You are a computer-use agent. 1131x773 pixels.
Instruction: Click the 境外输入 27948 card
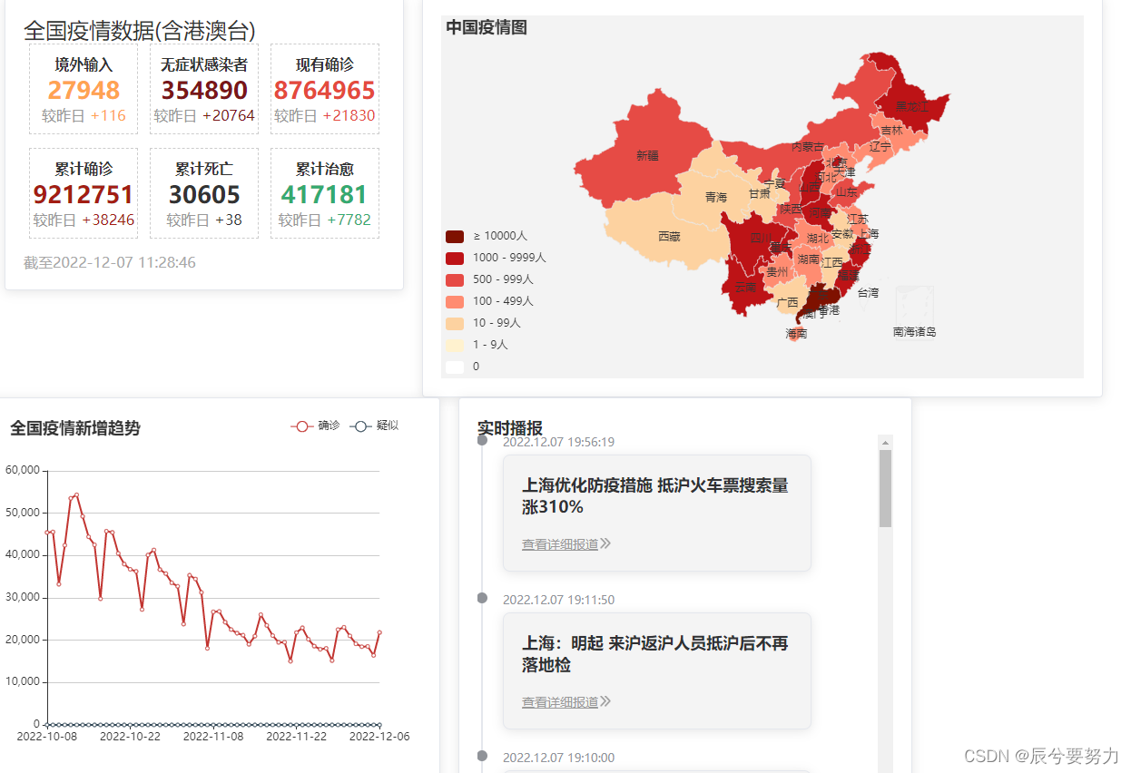pos(84,89)
